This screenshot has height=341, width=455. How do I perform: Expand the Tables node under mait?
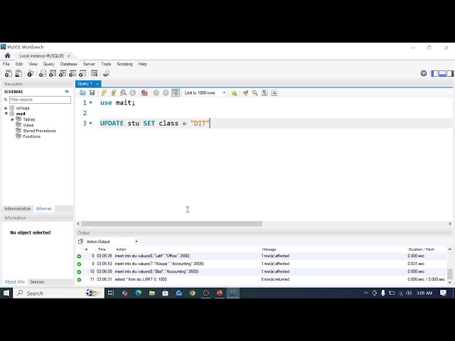pyautogui.click(x=13, y=119)
